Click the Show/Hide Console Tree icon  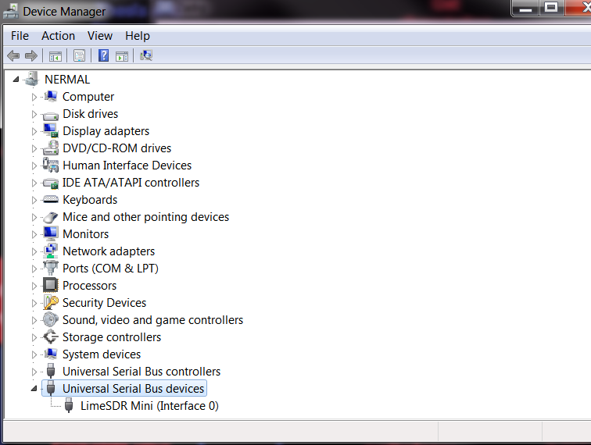[x=55, y=56]
